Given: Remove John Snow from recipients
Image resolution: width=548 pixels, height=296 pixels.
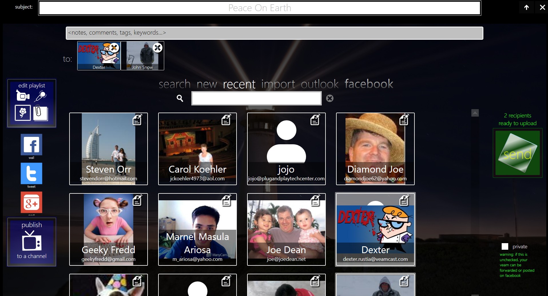Looking at the screenshot, I should tap(158, 48).
